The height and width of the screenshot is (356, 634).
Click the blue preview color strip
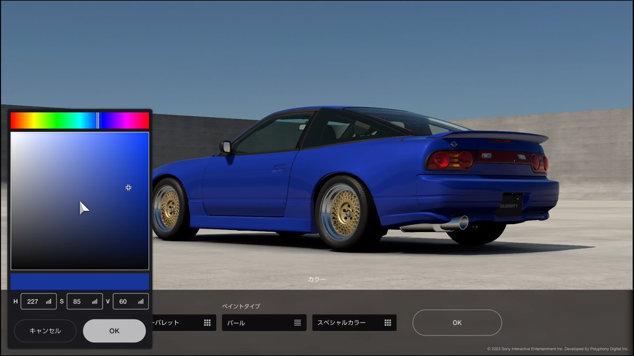point(80,281)
